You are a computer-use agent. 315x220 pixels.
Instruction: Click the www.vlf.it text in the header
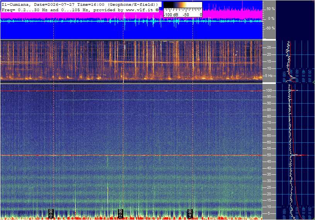139,10
